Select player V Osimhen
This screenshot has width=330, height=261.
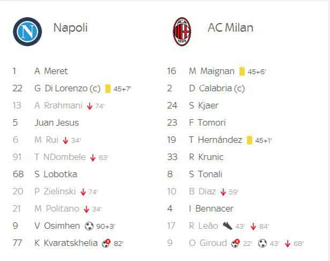(57, 226)
